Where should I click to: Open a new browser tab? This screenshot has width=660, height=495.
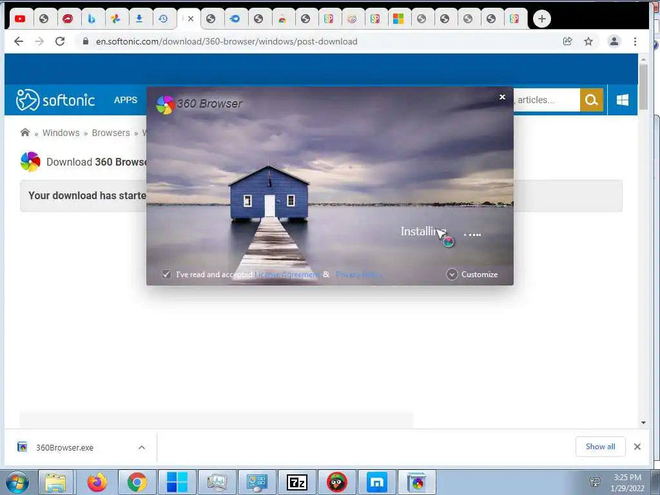pos(541,19)
